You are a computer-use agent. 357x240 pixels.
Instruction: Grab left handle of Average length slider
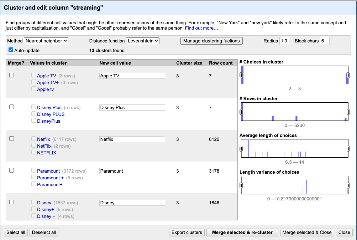(x=241, y=148)
